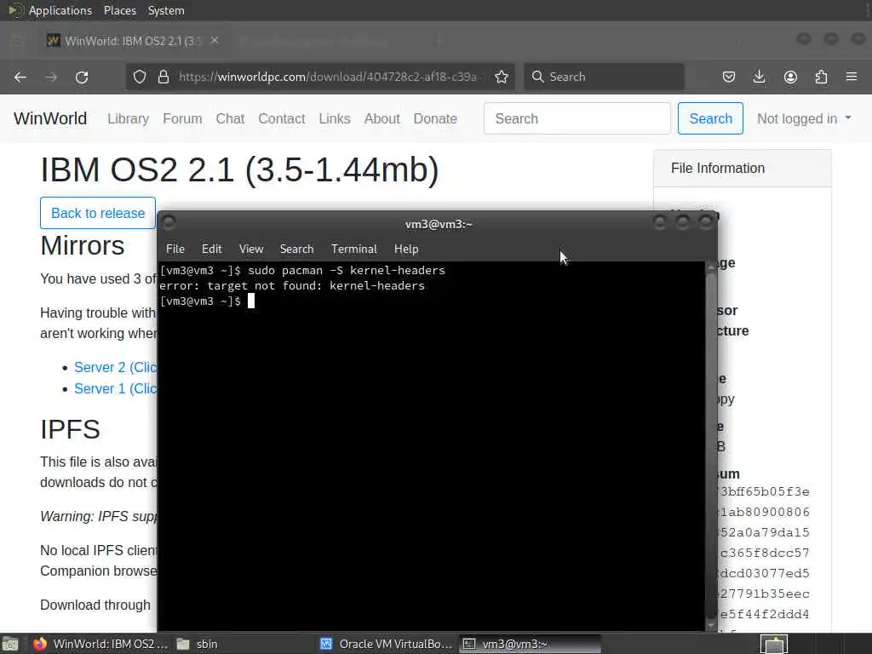Open the Links nav link
This screenshot has height=654, width=872.
[334, 118]
